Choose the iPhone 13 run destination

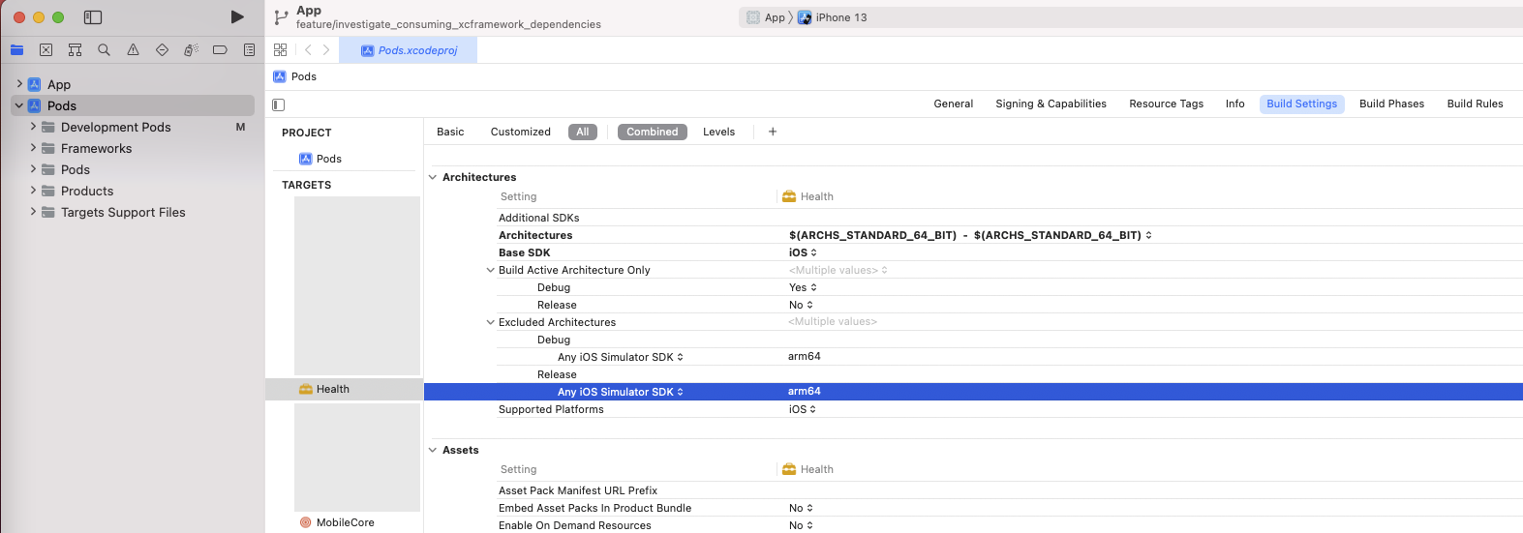click(833, 17)
